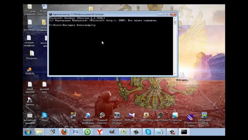Viewport: 248px width, 140px height.
Task: Click the cmd window scrollbar down arrow
Action: click(x=175, y=73)
